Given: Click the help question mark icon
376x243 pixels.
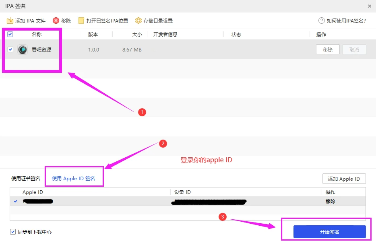Looking at the screenshot, I should pos(321,21).
